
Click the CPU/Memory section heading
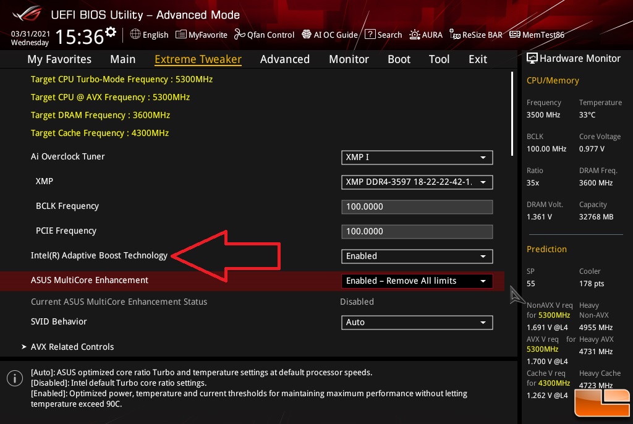click(553, 81)
